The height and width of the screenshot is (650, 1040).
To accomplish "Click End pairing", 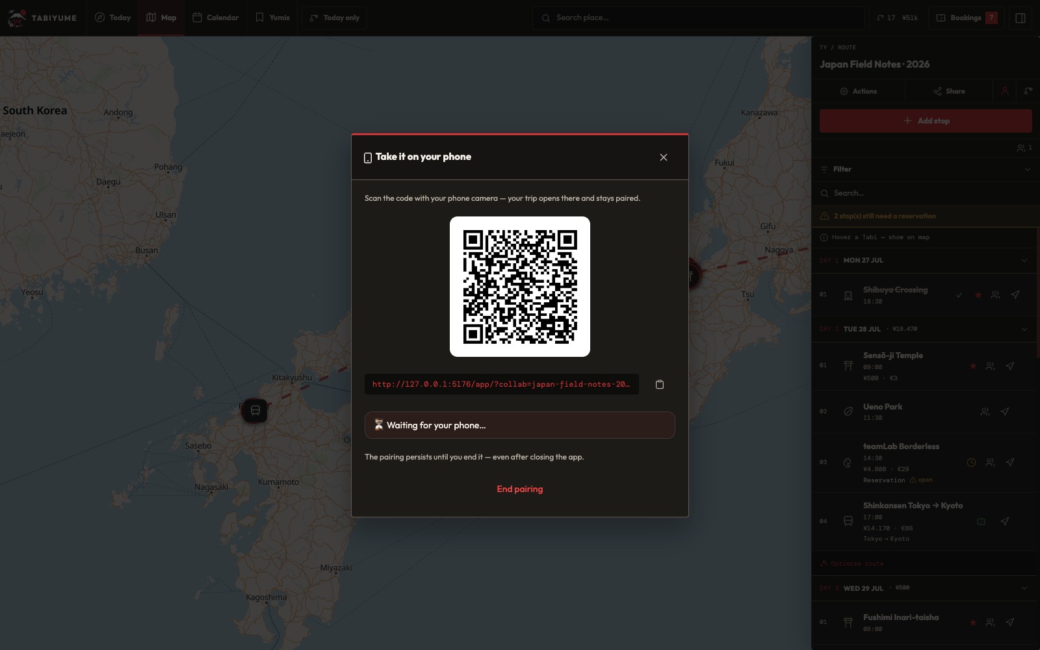I will pyautogui.click(x=520, y=489).
